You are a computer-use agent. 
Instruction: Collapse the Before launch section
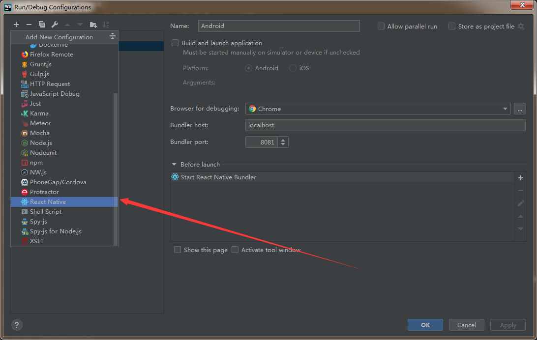tap(174, 165)
